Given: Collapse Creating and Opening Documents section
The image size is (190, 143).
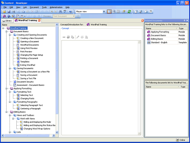Looking at the screenshot, I should pos(10,35).
